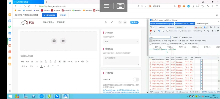Upload a video with the camcorder icon
220x99 pixels.
[x=63, y=41]
